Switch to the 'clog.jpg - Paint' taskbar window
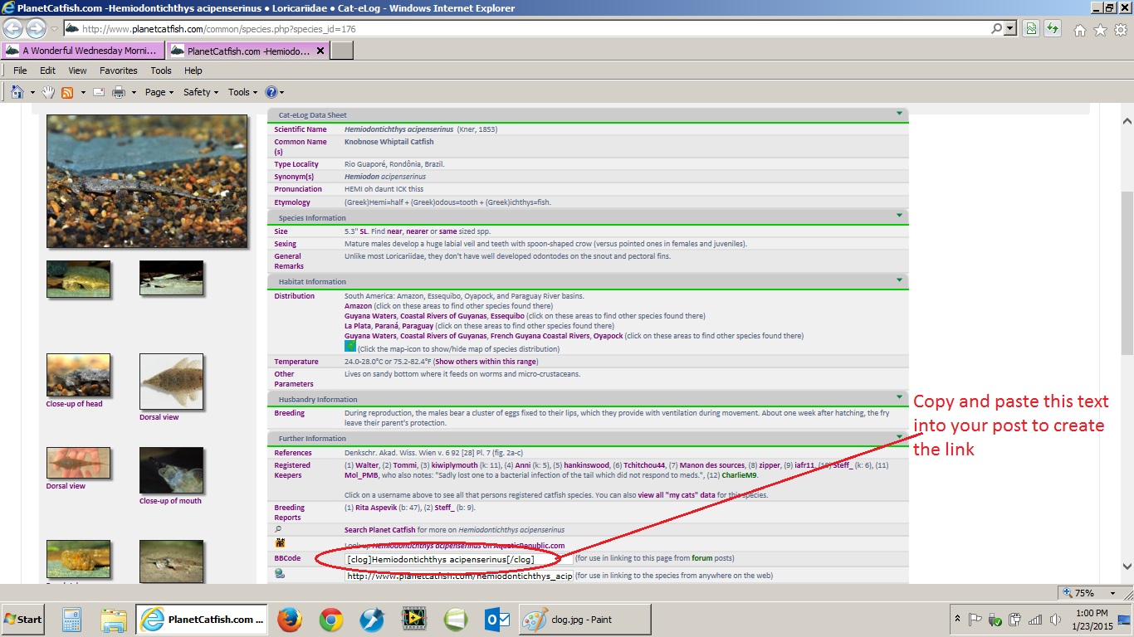The width and height of the screenshot is (1134, 637). click(584, 620)
